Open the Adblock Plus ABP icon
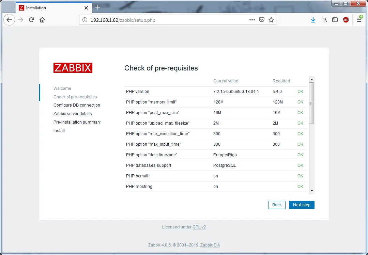Screen dimensions: 368x255 tap(346, 20)
